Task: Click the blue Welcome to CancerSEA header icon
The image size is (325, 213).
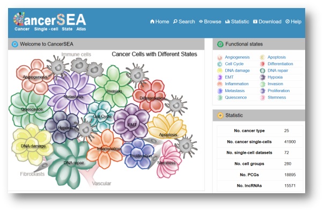Action: [15, 44]
